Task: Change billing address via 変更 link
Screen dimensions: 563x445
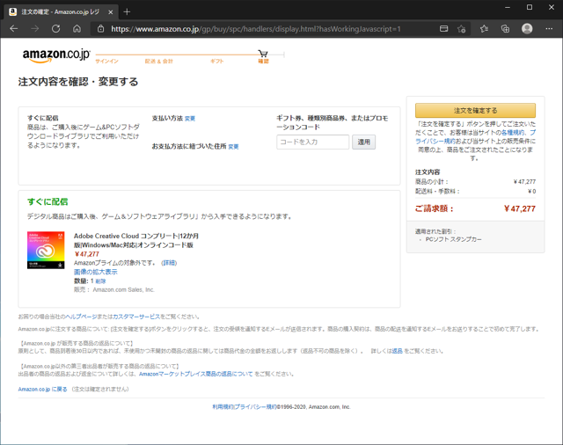Action: [x=233, y=146]
